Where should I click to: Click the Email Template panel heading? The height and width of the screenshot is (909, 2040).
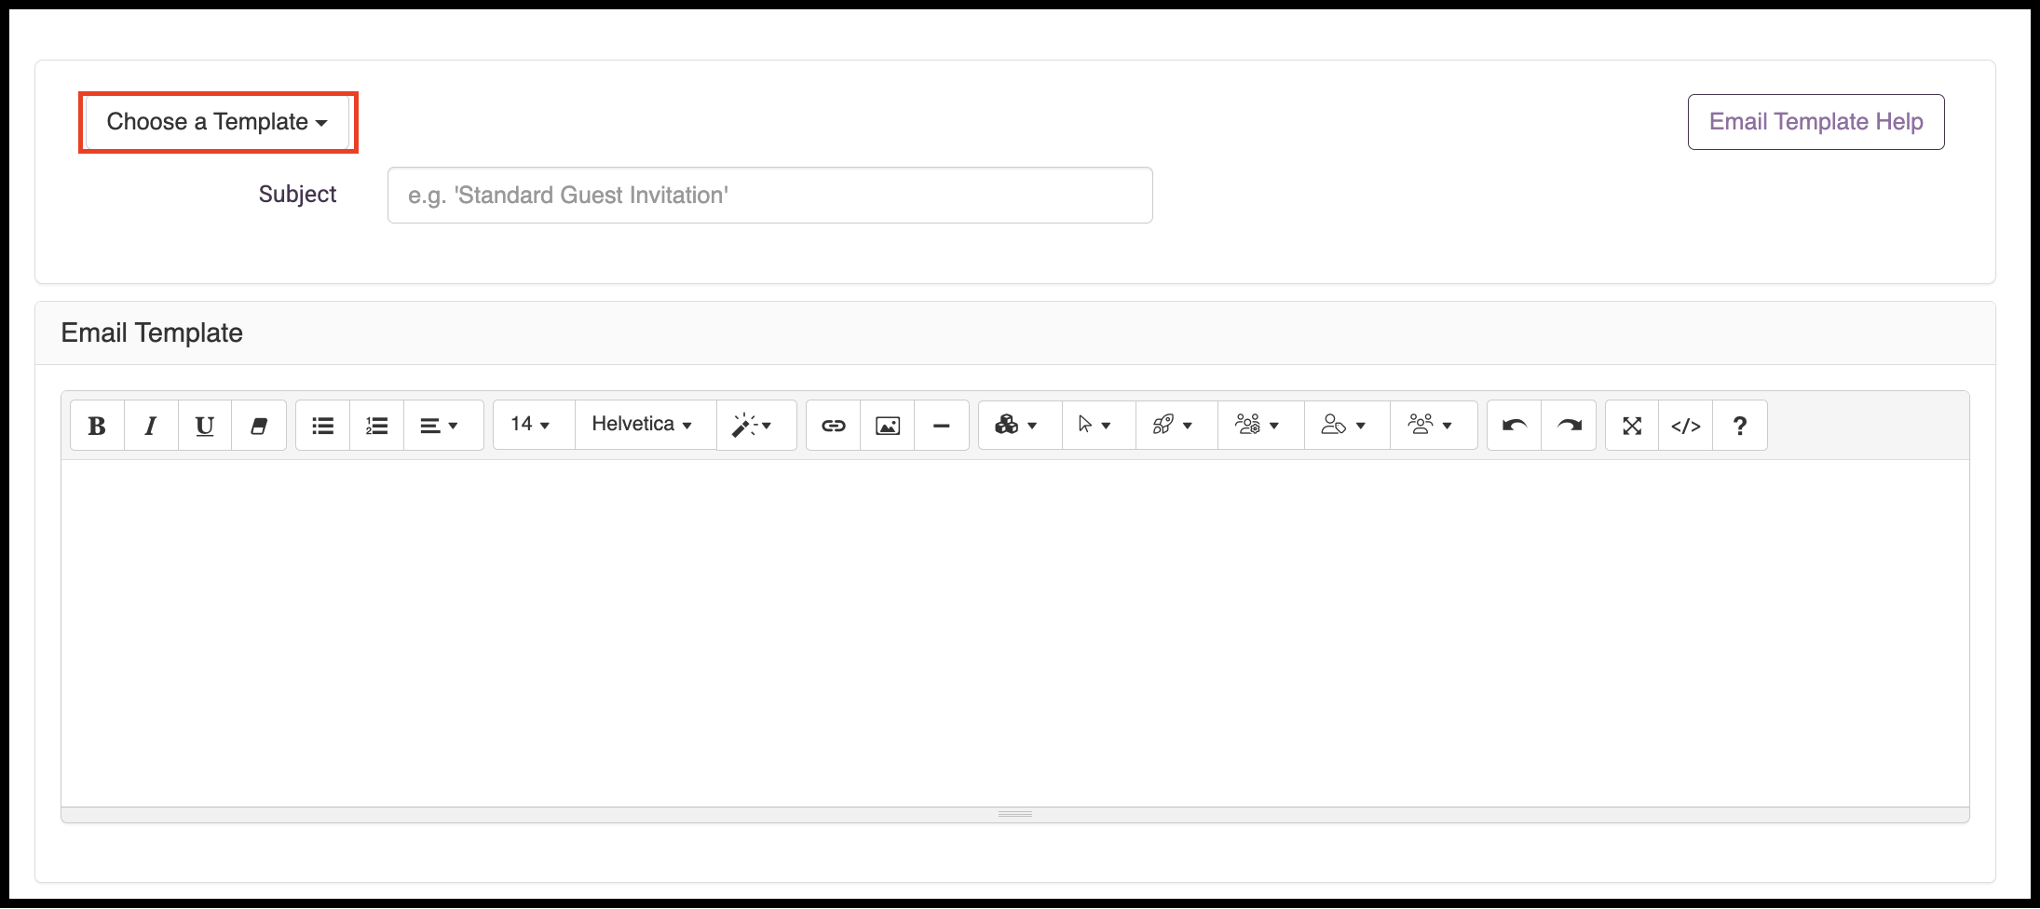tap(152, 332)
